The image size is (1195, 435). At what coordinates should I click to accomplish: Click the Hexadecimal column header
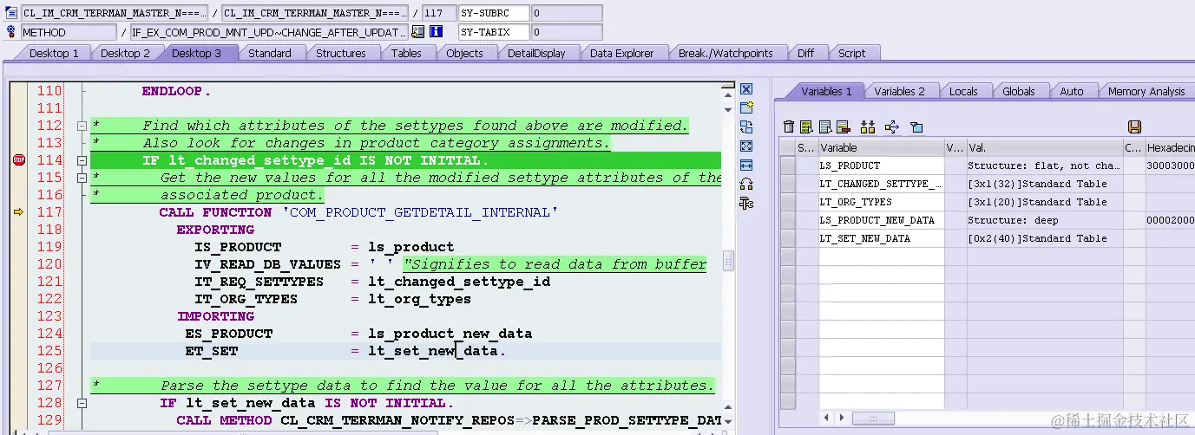(1170, 147)
